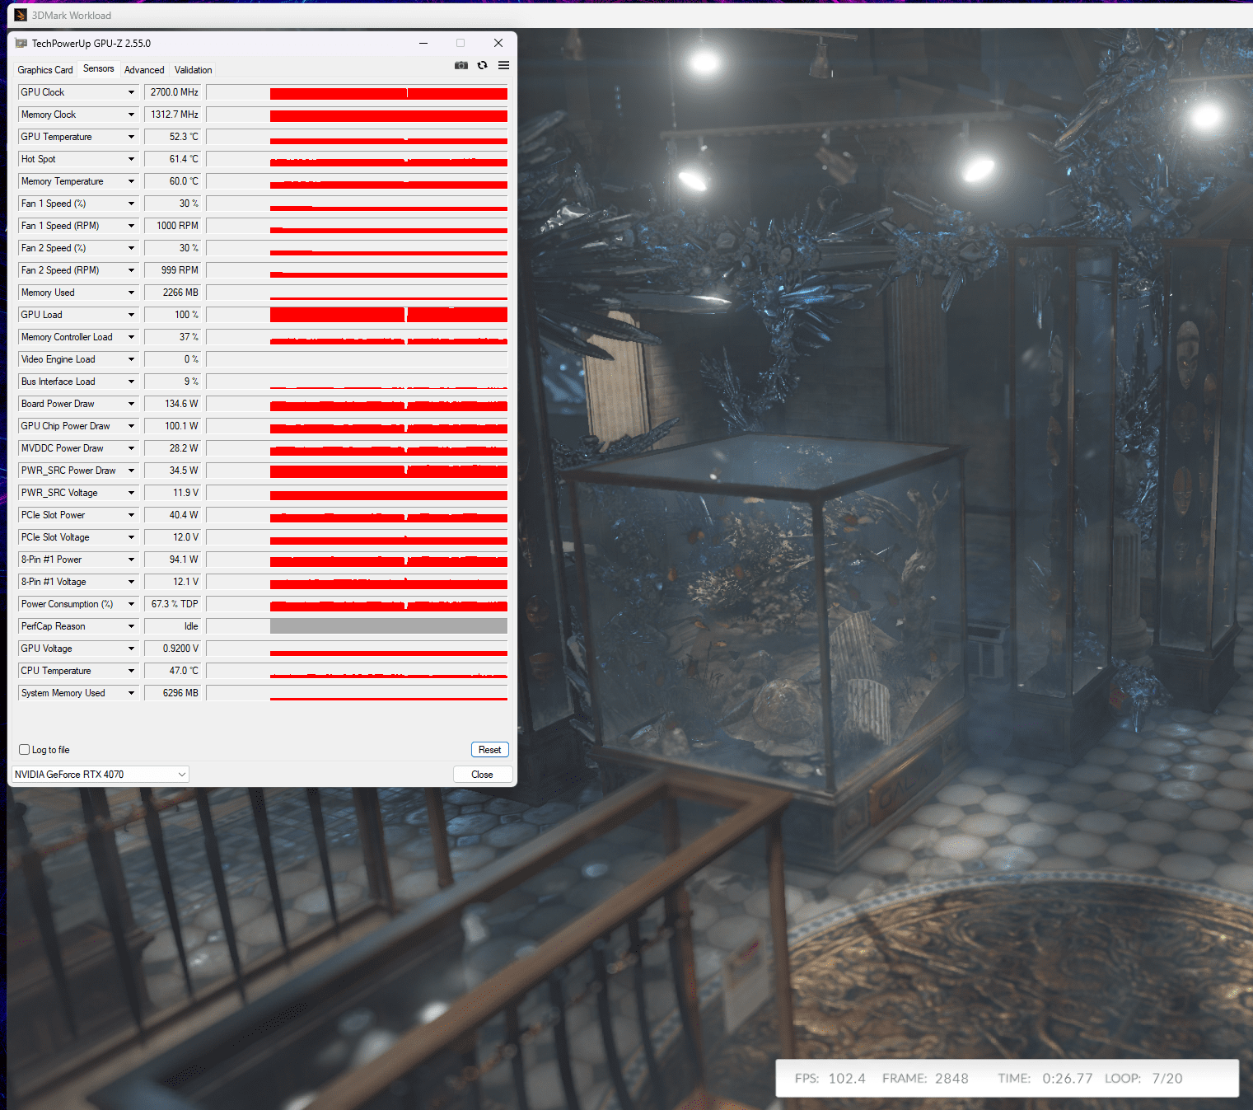The height and width of the screenshot is (1110, 1253).
Task: Click the FPS 102.4 readout in 3DMark
Action: click(830, 1079)
